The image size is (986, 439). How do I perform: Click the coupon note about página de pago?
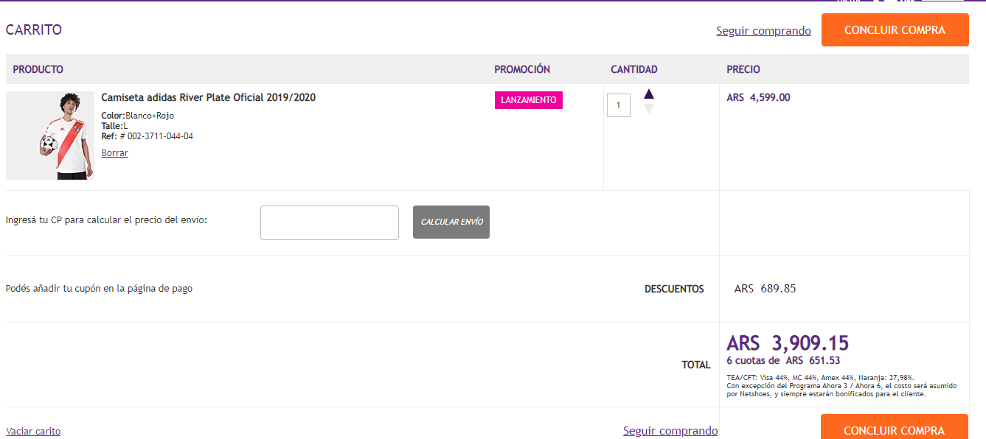pyautogui.click(x=99, y=289)
